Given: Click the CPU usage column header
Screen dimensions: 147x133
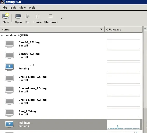Looking at the screenshot, I should [x=123, y=29].
